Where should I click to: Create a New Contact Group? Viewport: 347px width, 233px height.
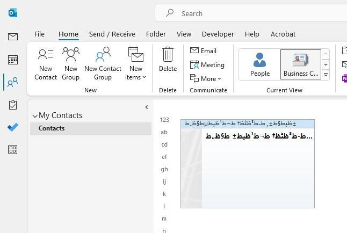pos(103,64)
